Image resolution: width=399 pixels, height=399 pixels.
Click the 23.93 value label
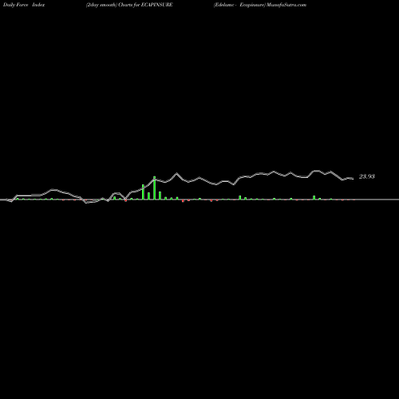click(x=367, y=176)
